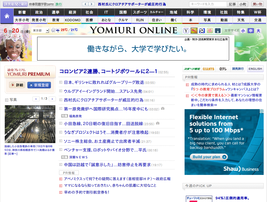Open top headline コロンビア2連勝
This screenshot has width=270, height=202.
[x=108, y=71]
